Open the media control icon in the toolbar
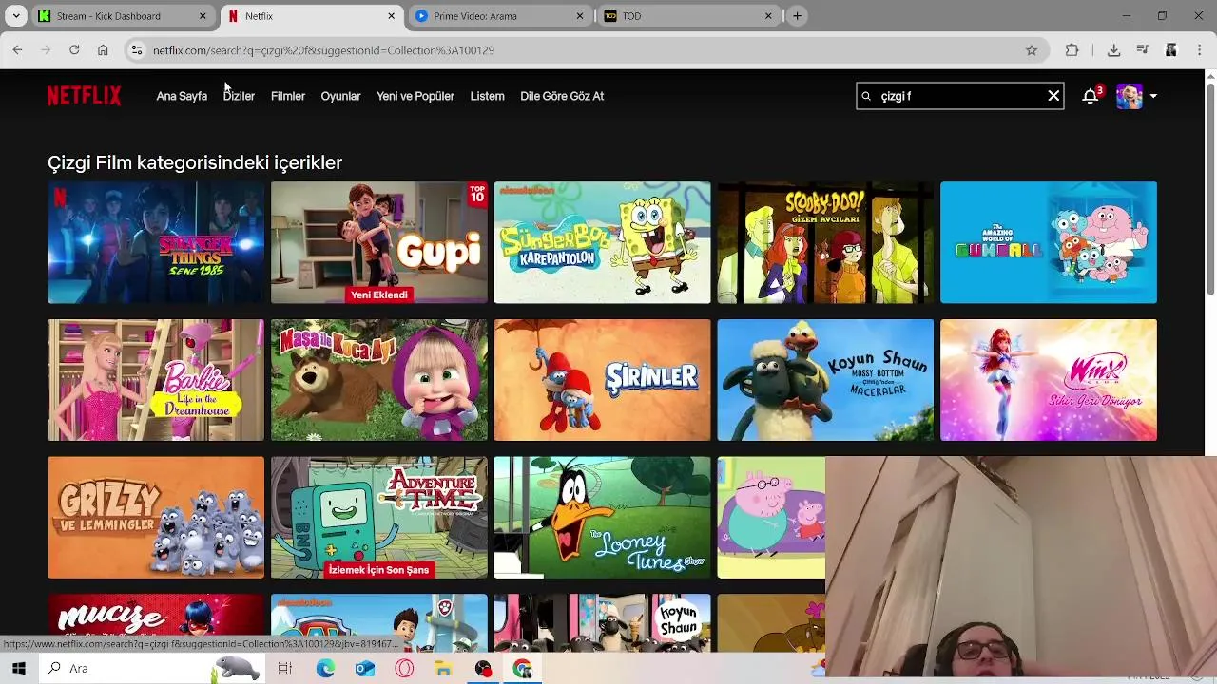Image resolution: width=1217 pixels, height=684 pixels. 1143,50
